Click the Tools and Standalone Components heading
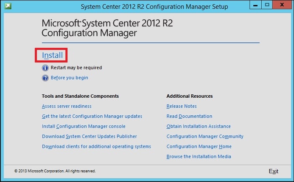Screen dimensions: 294x182 80,96
